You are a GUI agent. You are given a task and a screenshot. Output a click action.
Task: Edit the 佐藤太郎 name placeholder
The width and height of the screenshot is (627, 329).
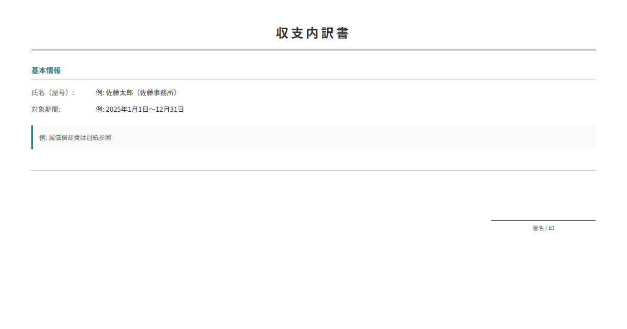point(120,93)
